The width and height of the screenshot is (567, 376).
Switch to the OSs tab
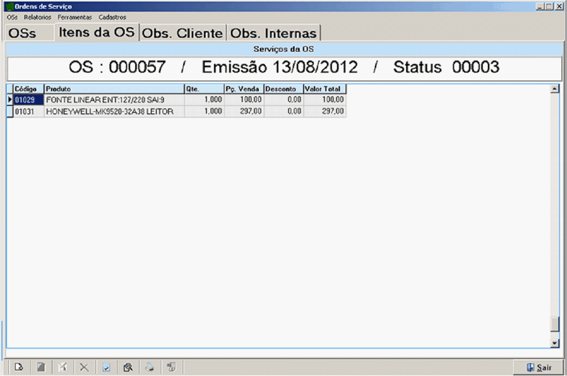(x=23, y=33)
